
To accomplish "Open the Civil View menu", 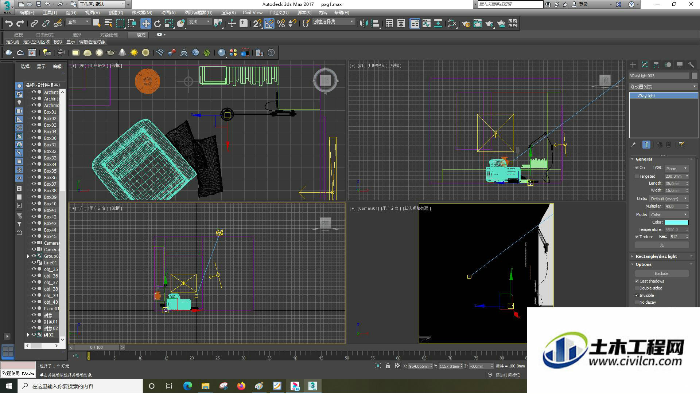I will coord(253,13).
